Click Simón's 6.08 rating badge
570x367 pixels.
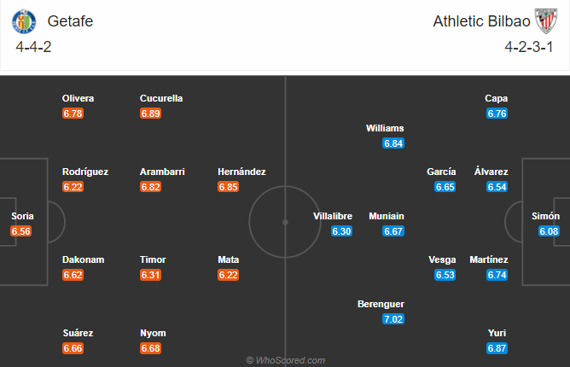click(549, 231)
